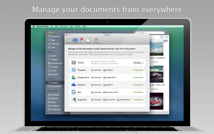This screenshot has width=214, height=134.
Task: Open the Help menu
Action: tap(84, 26)
